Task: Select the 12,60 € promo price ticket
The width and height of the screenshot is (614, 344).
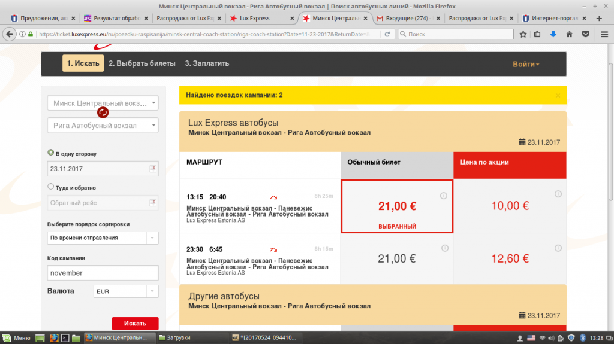Action: click(510, 259)
